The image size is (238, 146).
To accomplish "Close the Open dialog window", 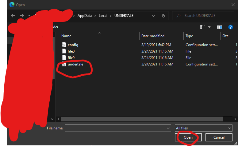I will 233,5.
